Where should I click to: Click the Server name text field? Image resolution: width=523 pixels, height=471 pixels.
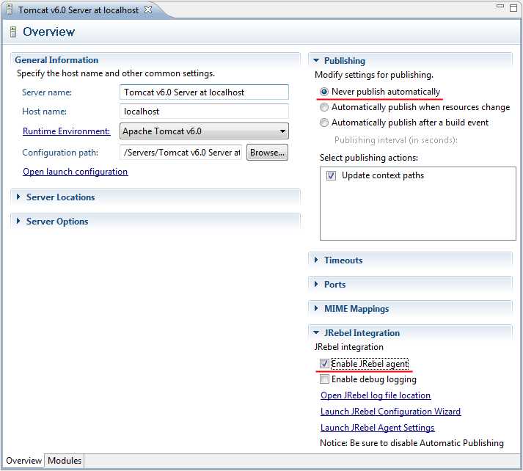[204, 92]
